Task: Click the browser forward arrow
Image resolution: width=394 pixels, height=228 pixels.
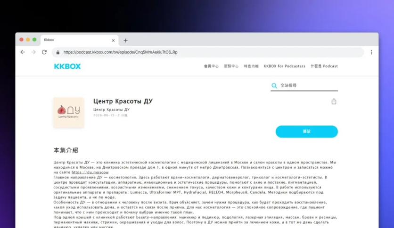Action: click(x=33, y=52)
